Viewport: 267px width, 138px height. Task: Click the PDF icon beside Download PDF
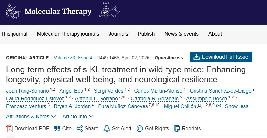[9, 128]
